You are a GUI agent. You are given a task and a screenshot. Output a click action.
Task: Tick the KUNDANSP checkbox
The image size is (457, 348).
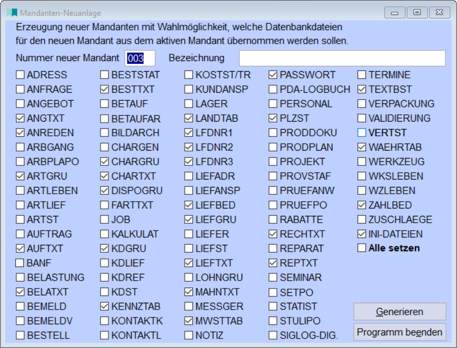click(x=189, y=90)
